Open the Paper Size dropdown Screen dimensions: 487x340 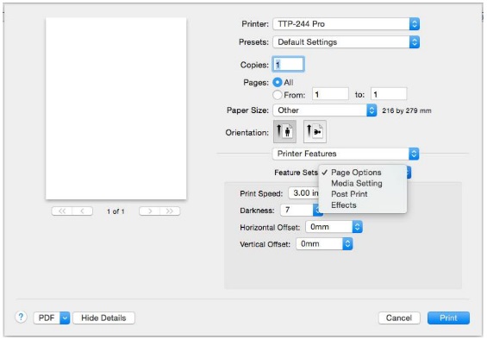tap(325, 110)
